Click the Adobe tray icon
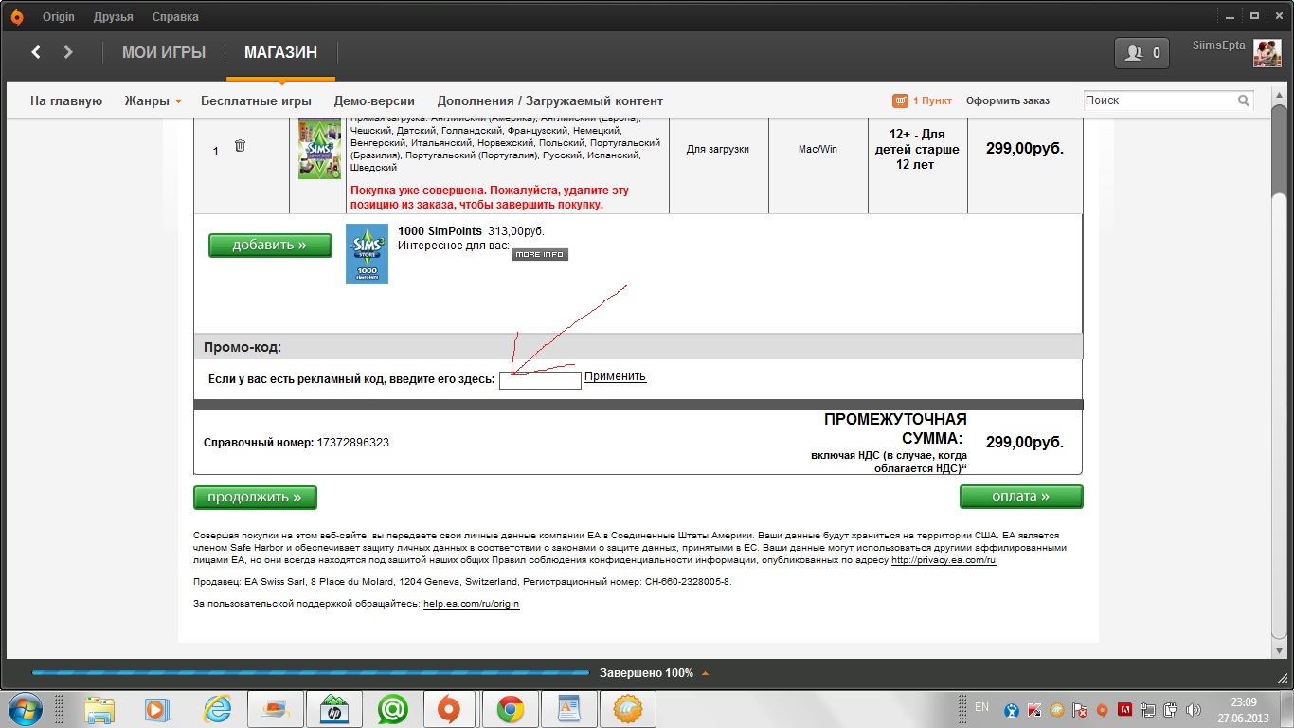Viewport: 1294px width, 728px height. [x=1124, y=709]
